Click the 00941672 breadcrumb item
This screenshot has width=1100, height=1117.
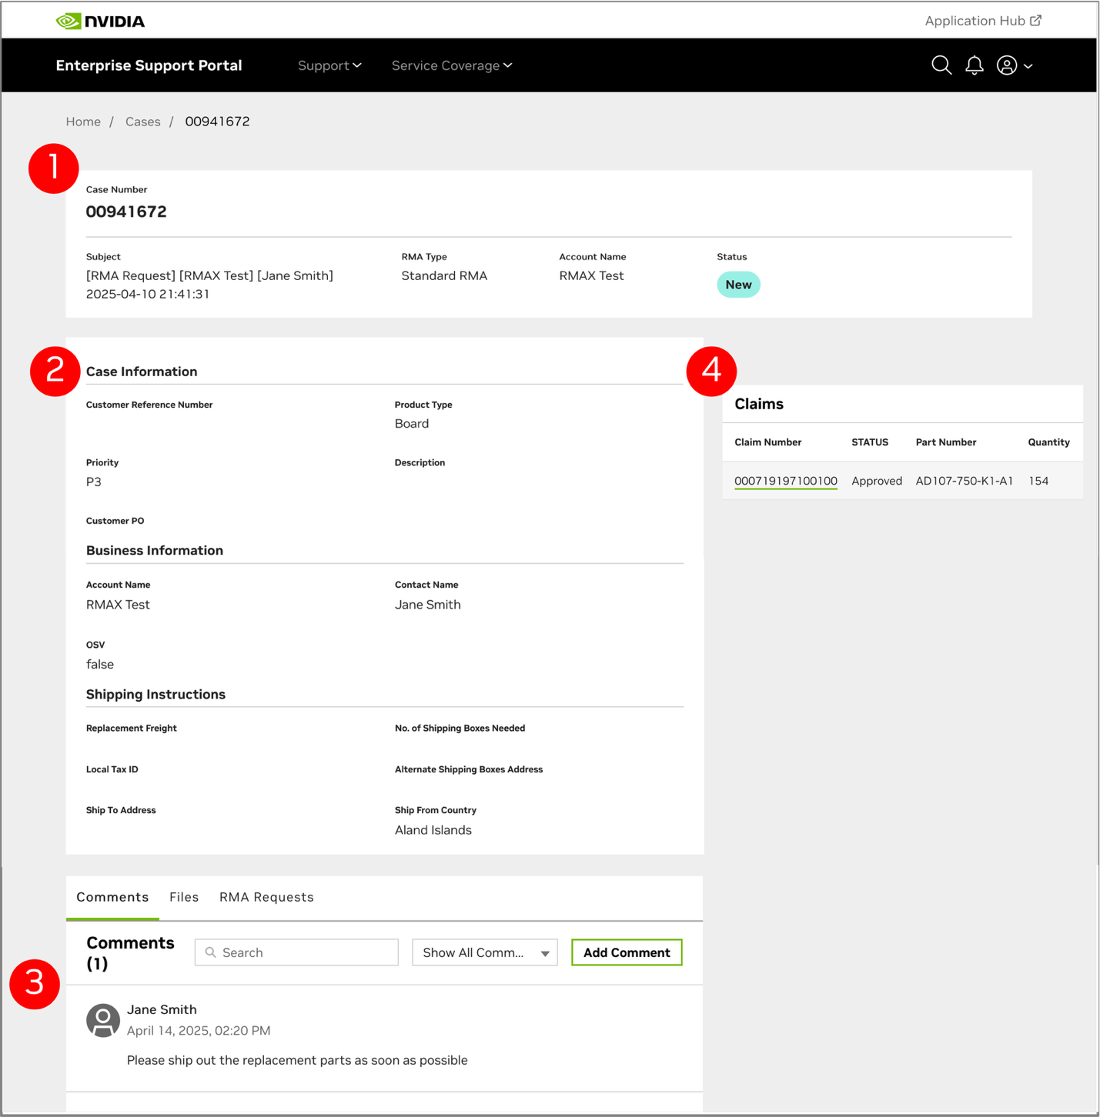point(218,122)
